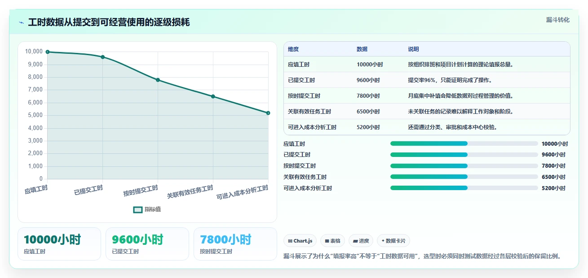588x278 pixels.
Task: Click the 按时提交工时 table row label
Action: [304, 96]
